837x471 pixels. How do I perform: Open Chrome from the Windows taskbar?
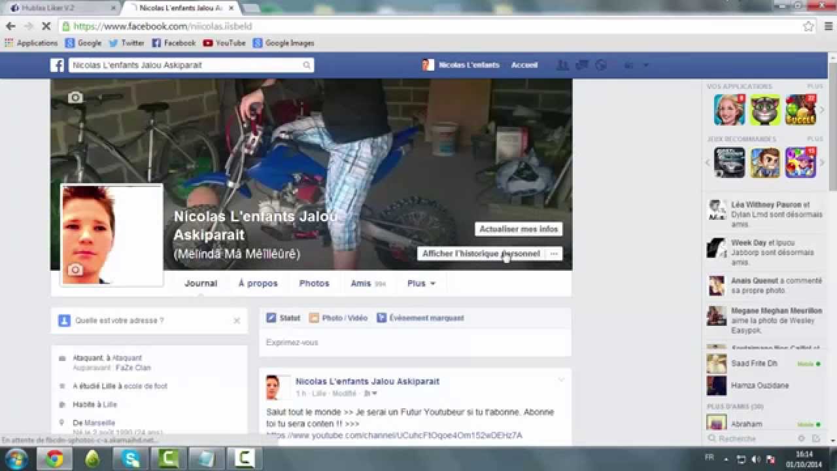[55, 459]
